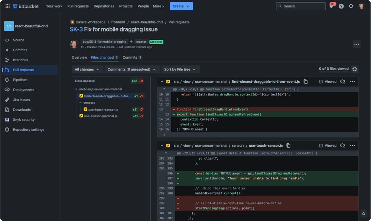Expand lines above in use-touch-sensor diff
This screenshot has height=221, width=371.
pos(166,153)
